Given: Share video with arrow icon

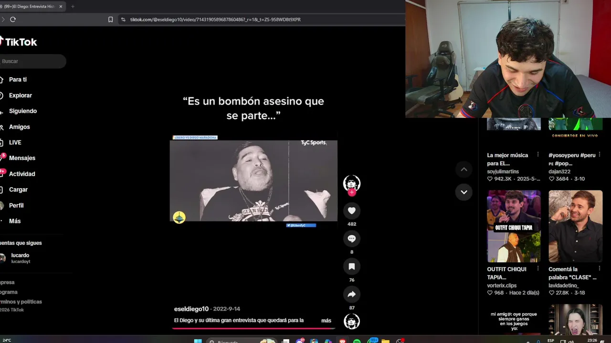Looking at the screenshot, I should pyautogui.click(x=352, y=294).
